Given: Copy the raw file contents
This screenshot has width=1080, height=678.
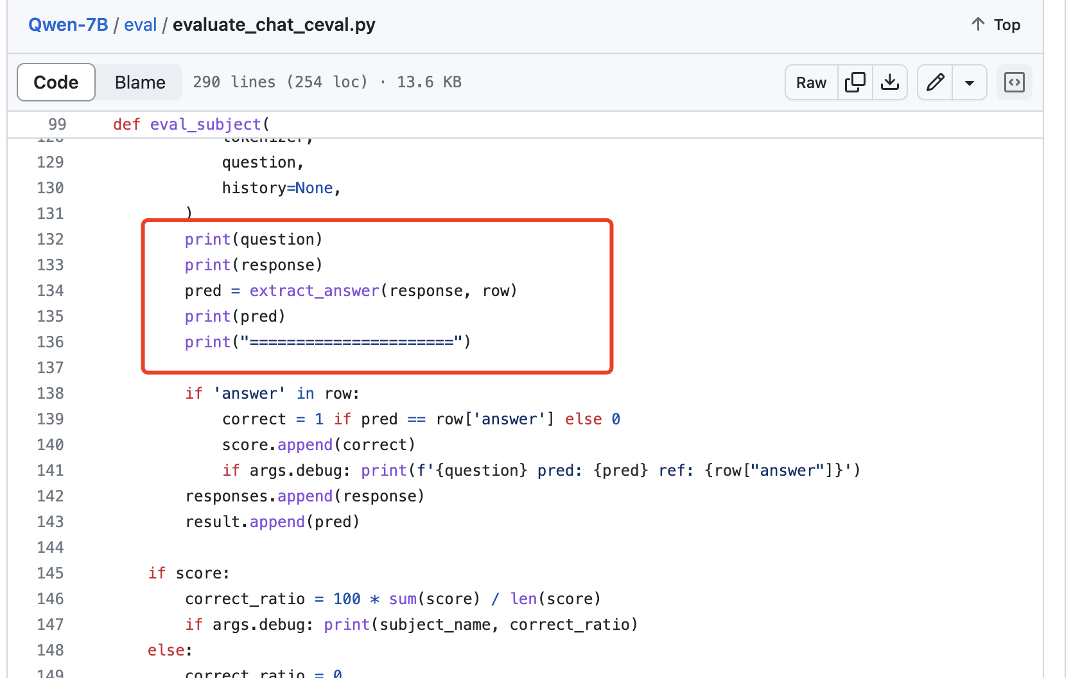Looking at the screenshot, I should pyautogui.click(x=855, y=82).
